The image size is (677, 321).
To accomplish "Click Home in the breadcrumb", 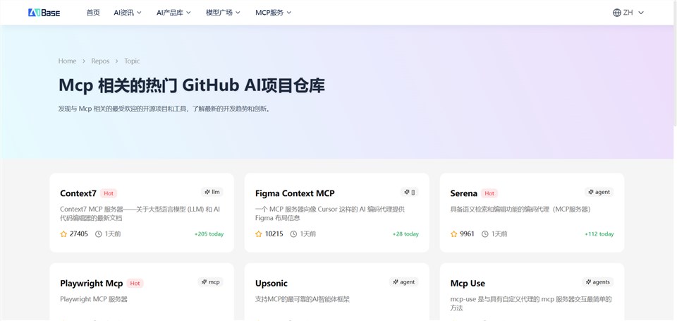I will tap(68, 61).
